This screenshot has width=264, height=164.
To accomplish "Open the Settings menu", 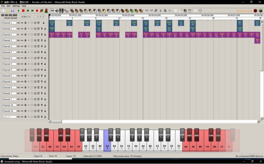I will (16, 6).
